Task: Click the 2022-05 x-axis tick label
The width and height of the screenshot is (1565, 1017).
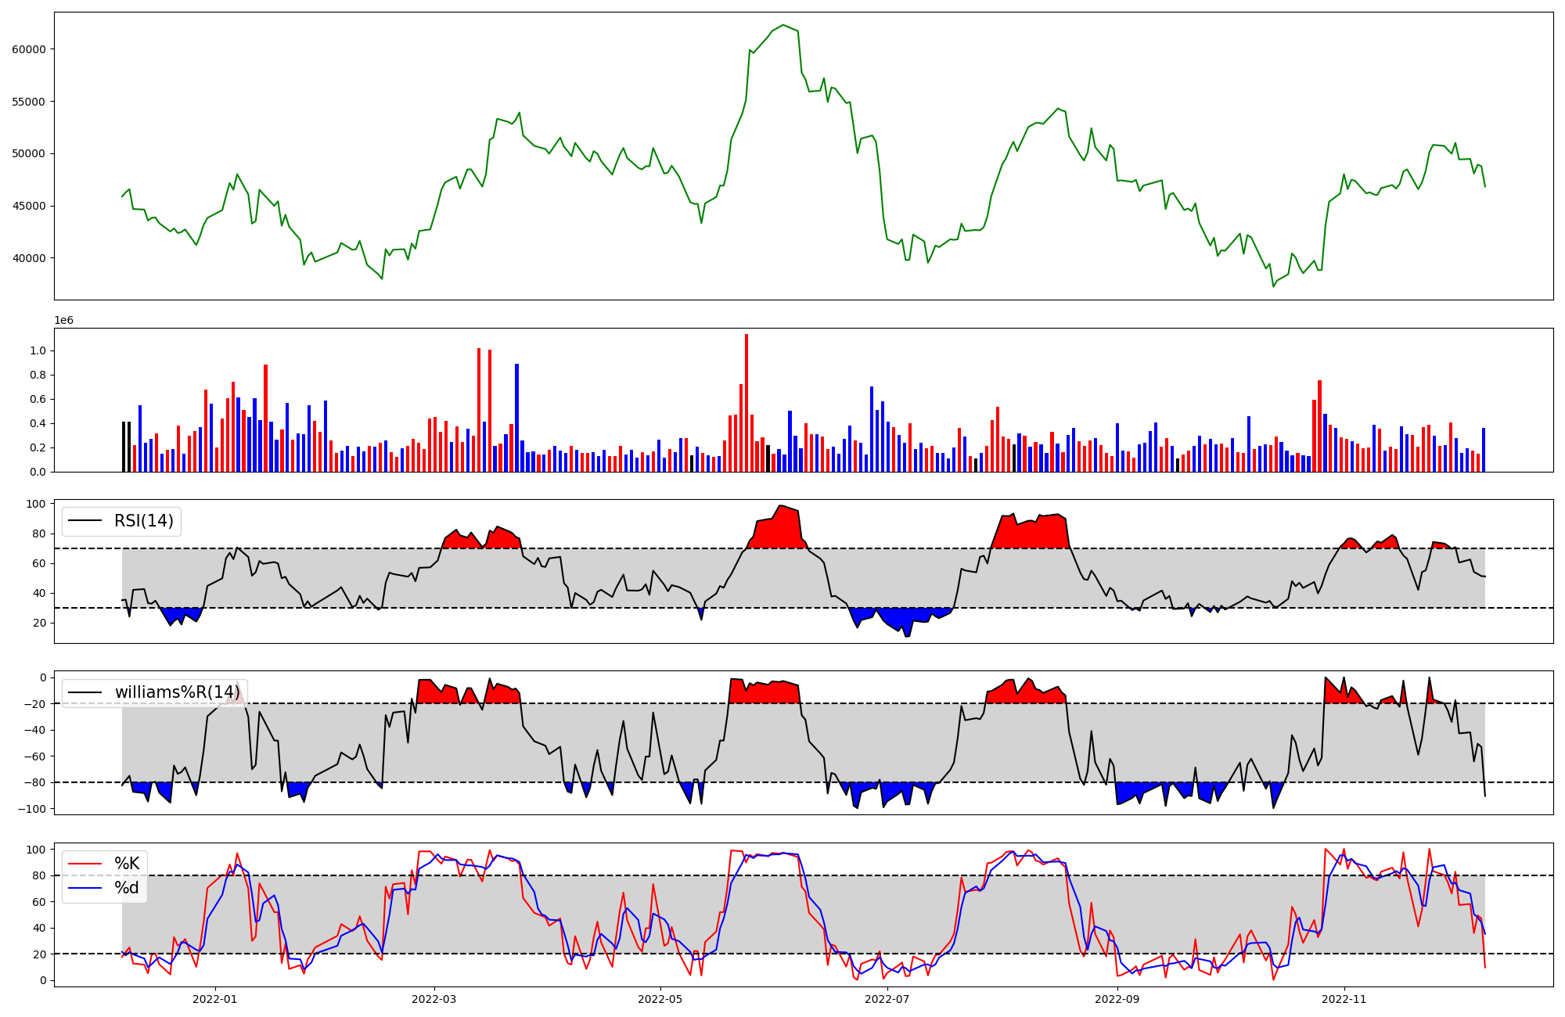Action: click(660, 998)
